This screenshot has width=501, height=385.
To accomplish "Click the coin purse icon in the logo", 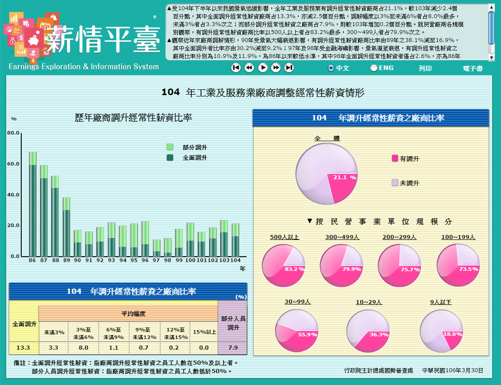I will pyautogui.click(x=54, y=17).
